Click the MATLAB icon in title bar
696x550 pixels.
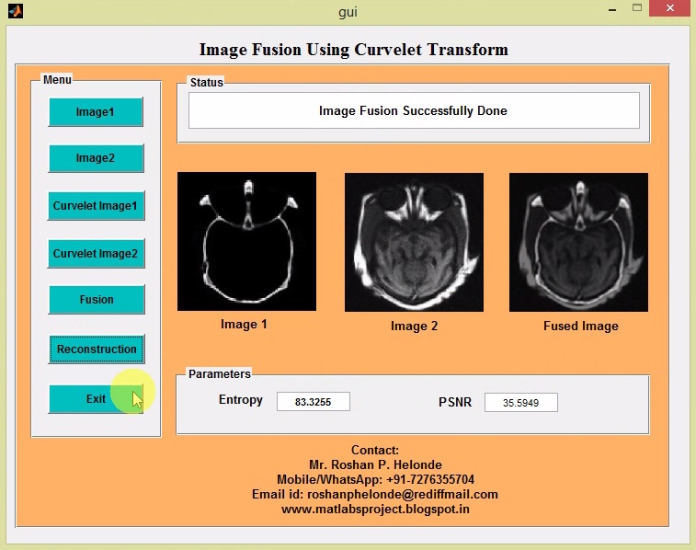[x=16, y=11]
